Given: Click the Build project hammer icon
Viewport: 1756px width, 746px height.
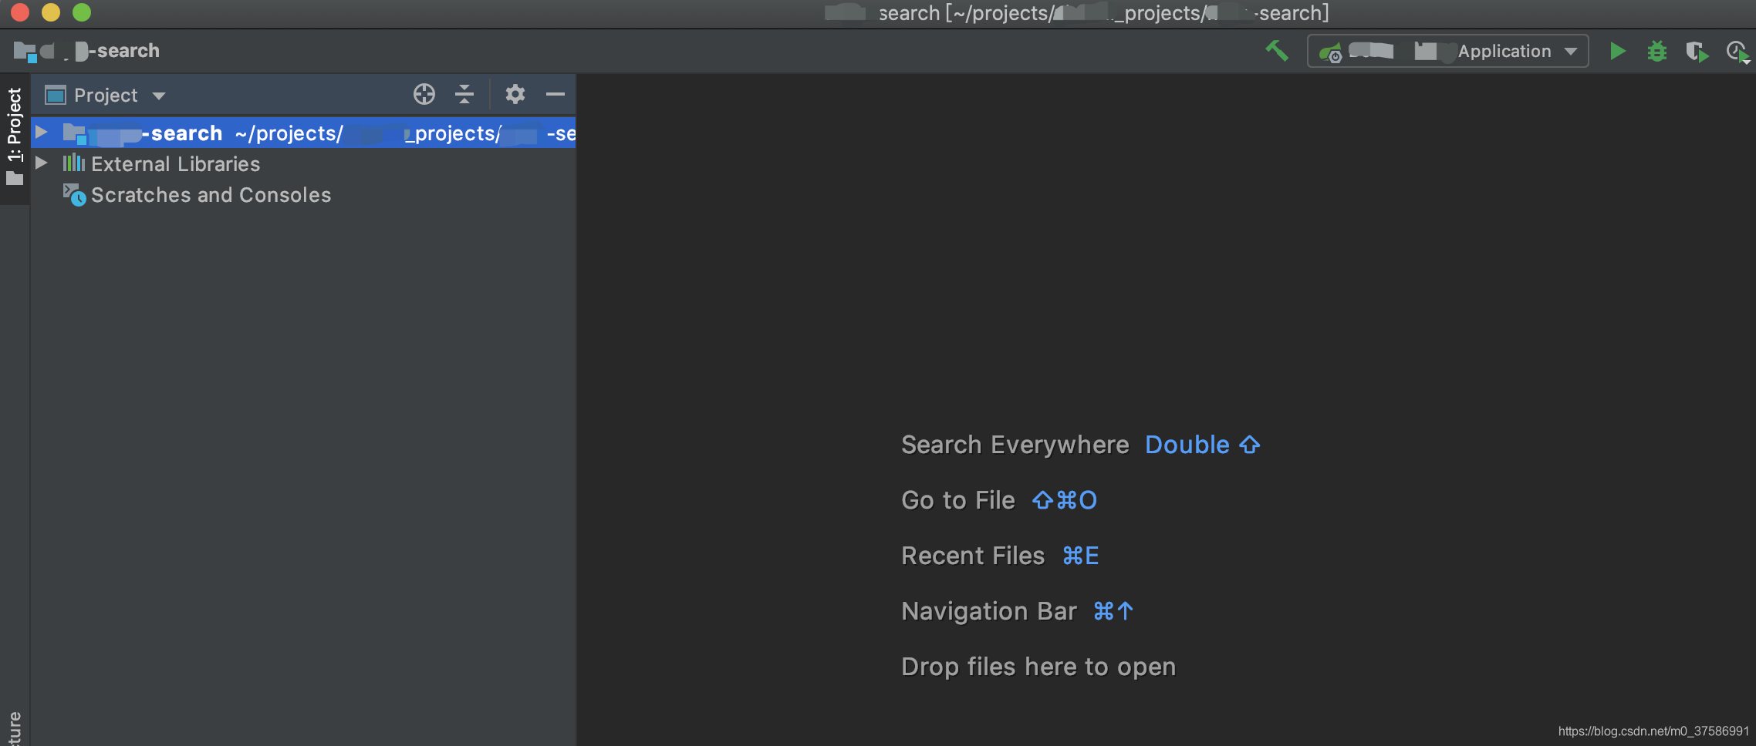Looking at the screenshot, I should click(1277, 51).
